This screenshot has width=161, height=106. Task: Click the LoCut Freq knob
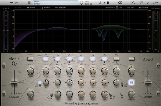tap(46, 71)
